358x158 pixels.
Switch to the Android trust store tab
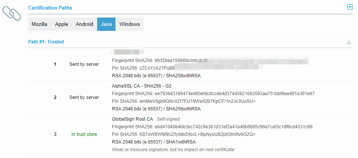(x=85, y=24)
